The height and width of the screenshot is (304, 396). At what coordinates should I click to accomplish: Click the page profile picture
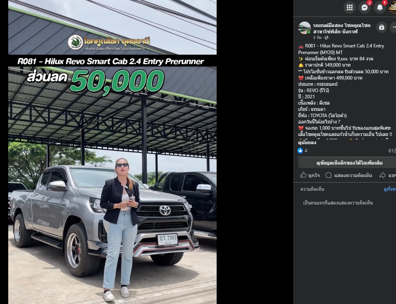[x=304, y=28]
